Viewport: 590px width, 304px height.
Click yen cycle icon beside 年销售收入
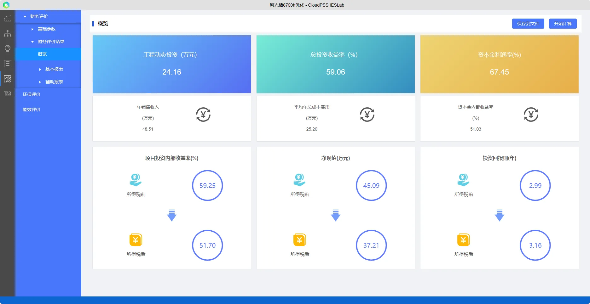[203, 115]
